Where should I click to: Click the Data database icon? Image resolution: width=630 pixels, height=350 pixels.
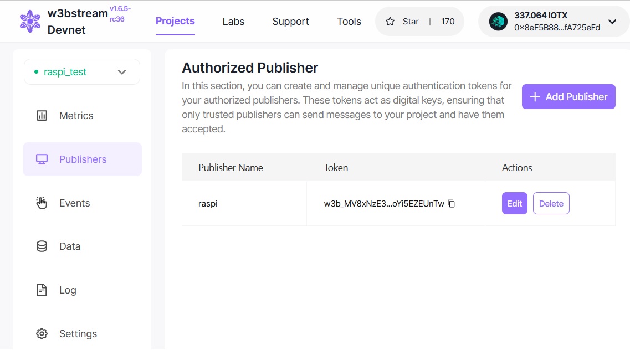pyautogui.click(x=42, y=246)
